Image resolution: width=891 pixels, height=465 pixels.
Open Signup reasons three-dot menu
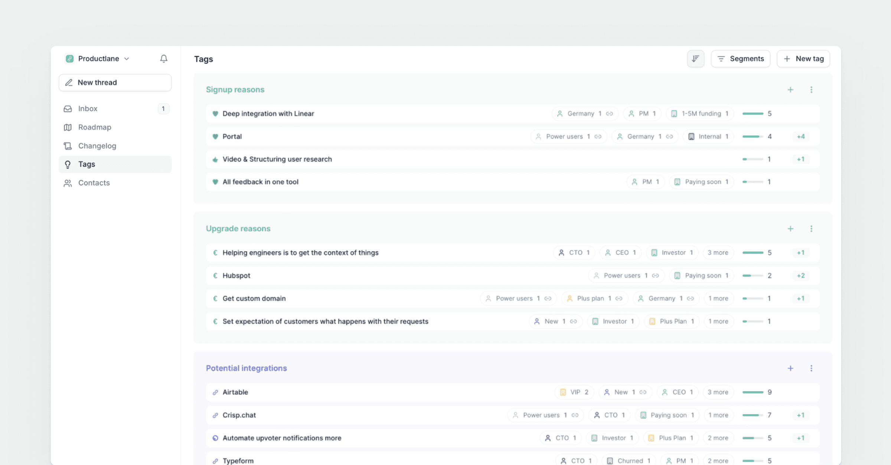click(811, 90)
